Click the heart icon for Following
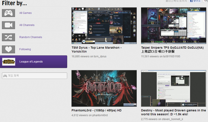 pyautogui.click(x=9, y=49)
